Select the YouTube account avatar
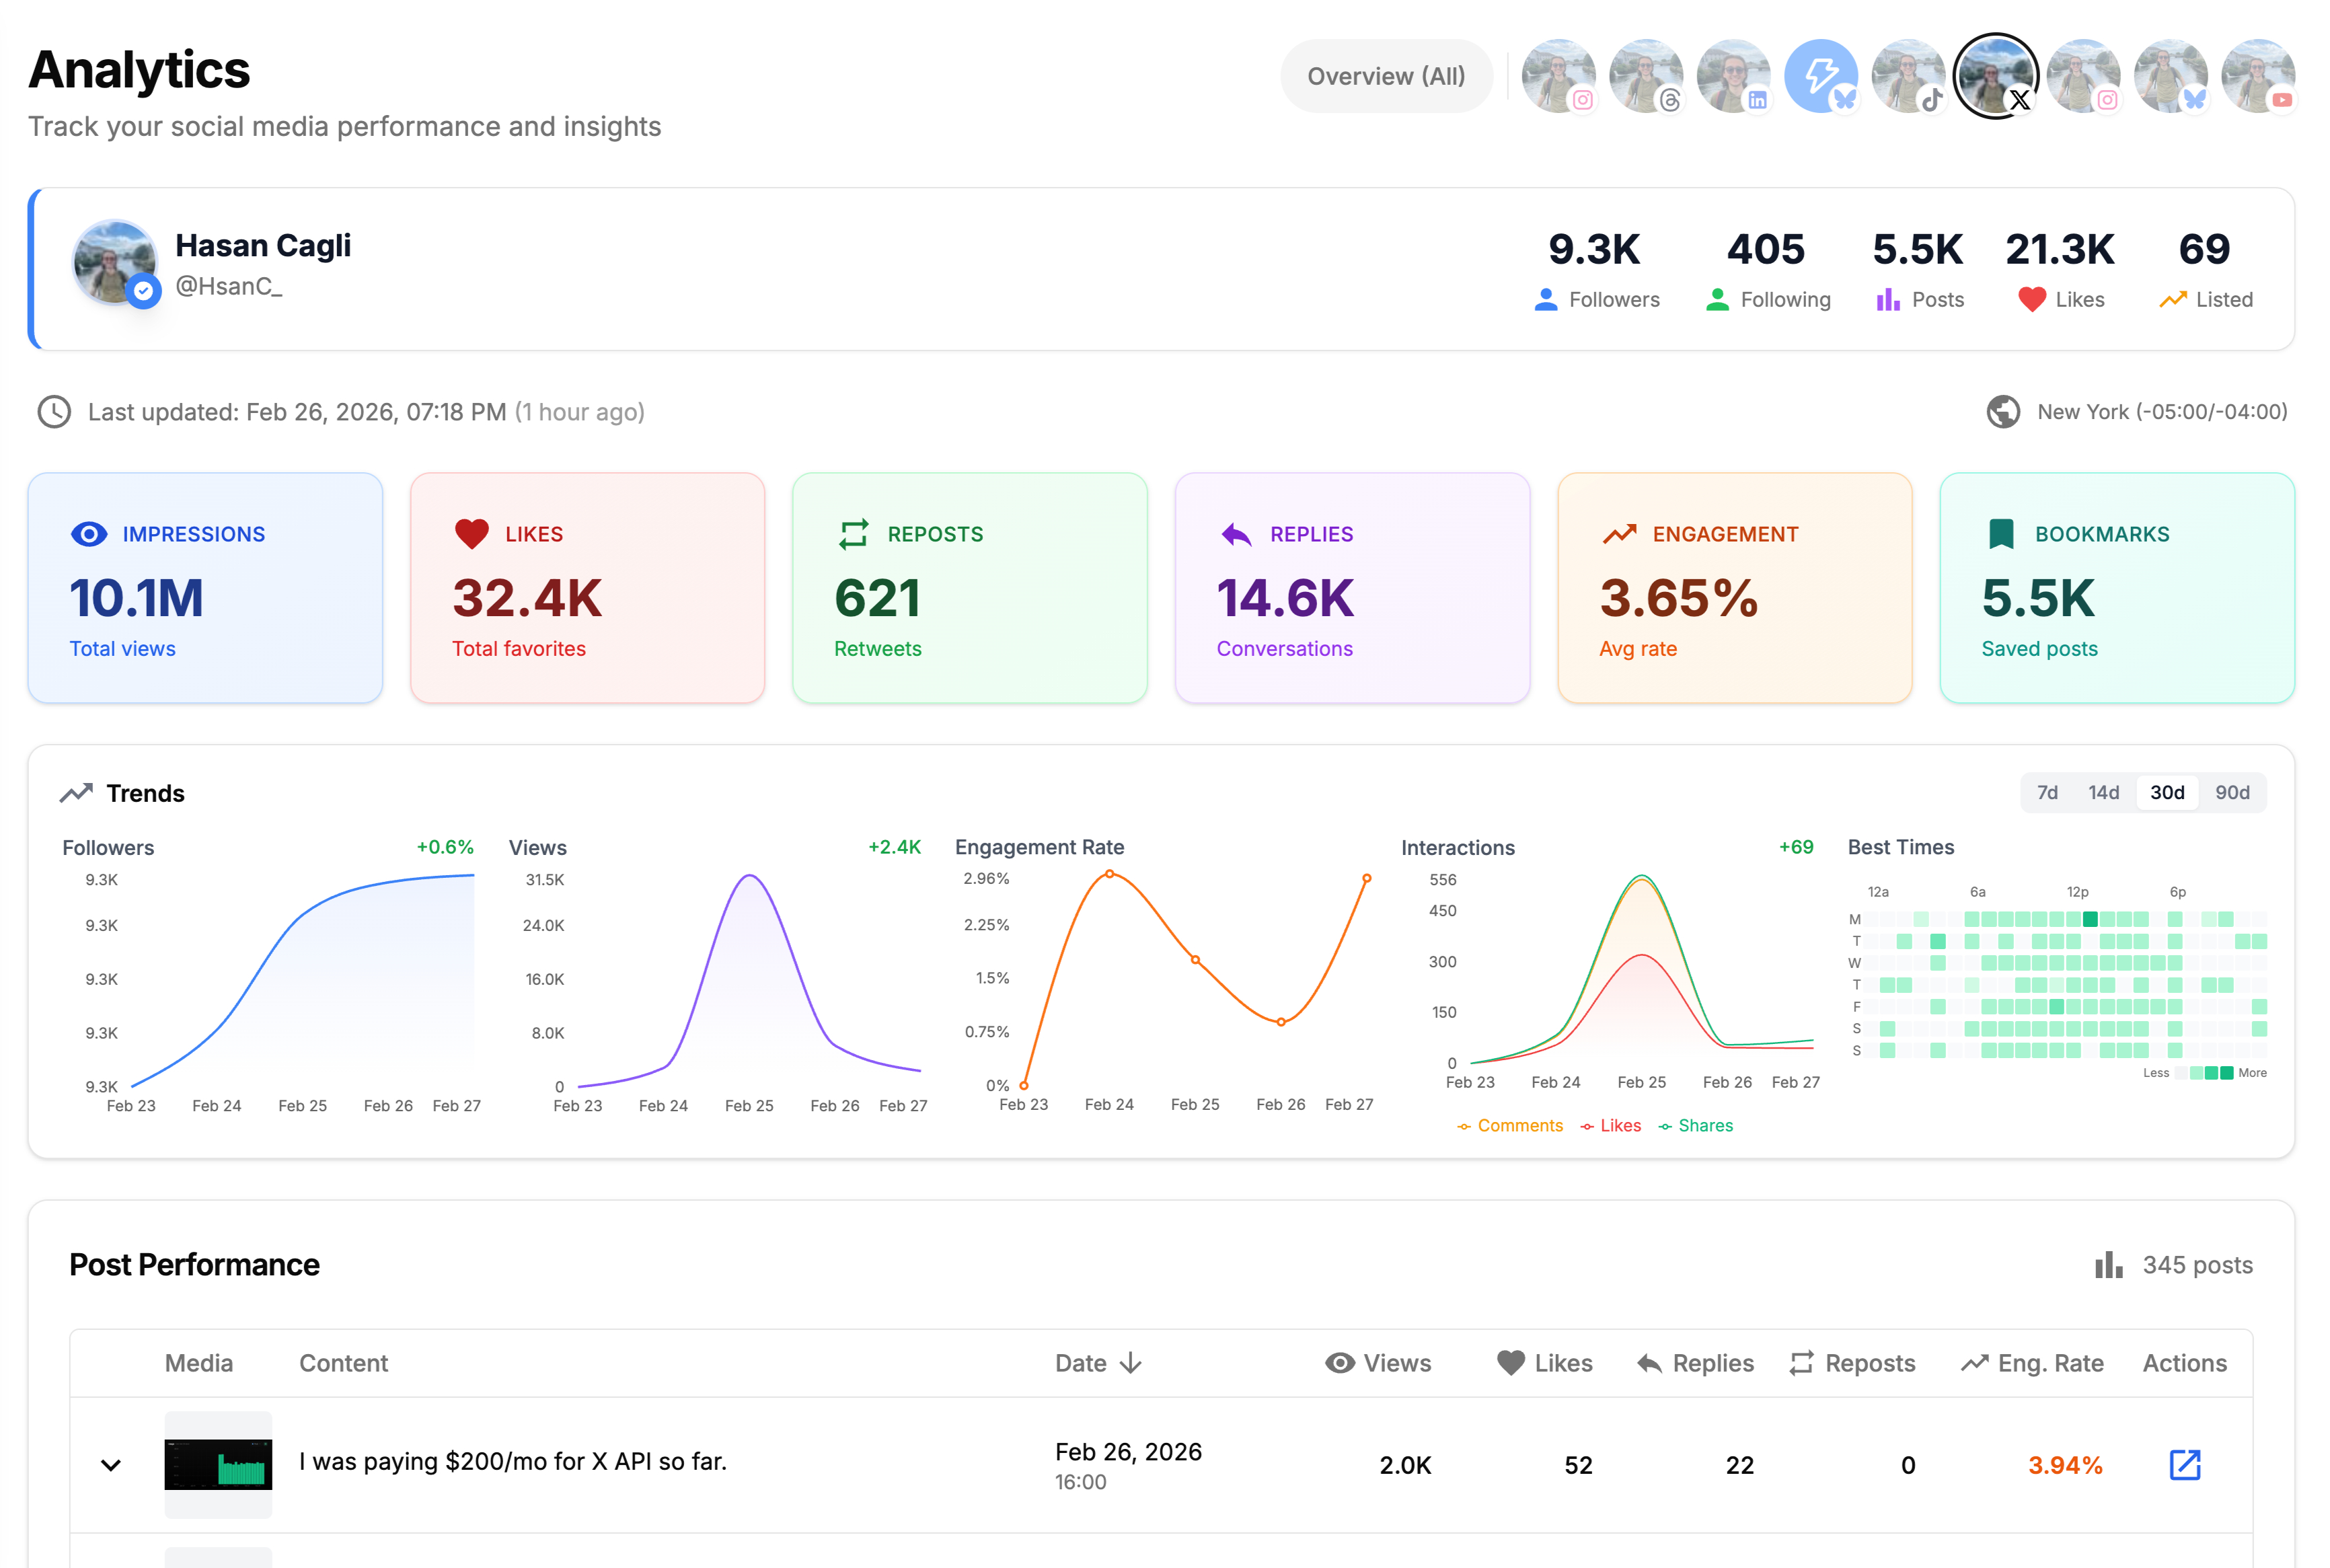The height and width of the screenshot is (1568, 2330). (x=2257, y=76)
